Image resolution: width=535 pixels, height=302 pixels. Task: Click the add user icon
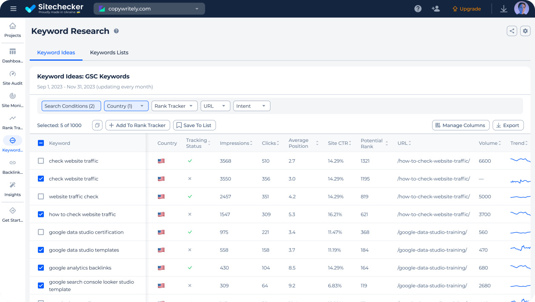435,8
